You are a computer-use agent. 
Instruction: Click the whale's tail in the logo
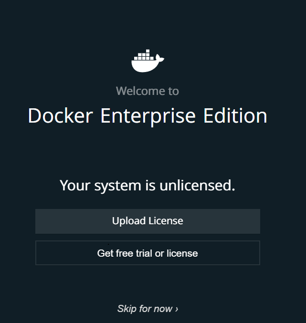click(x=160, y=59)
